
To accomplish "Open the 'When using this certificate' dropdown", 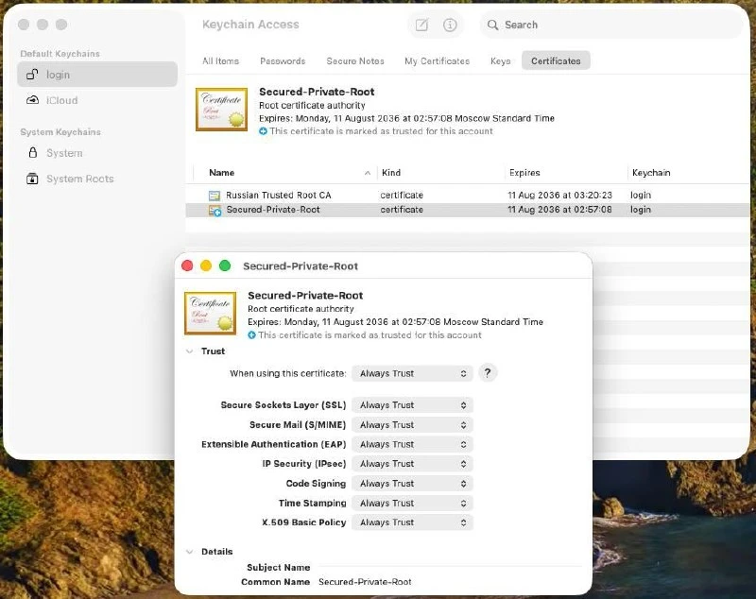I will click(412, 373).
